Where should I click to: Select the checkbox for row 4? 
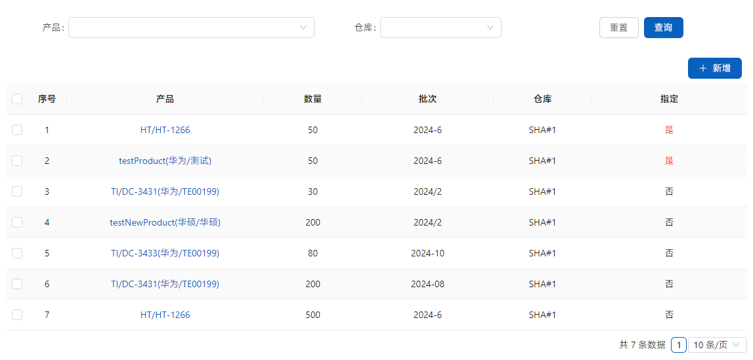(x=17, y=222)
